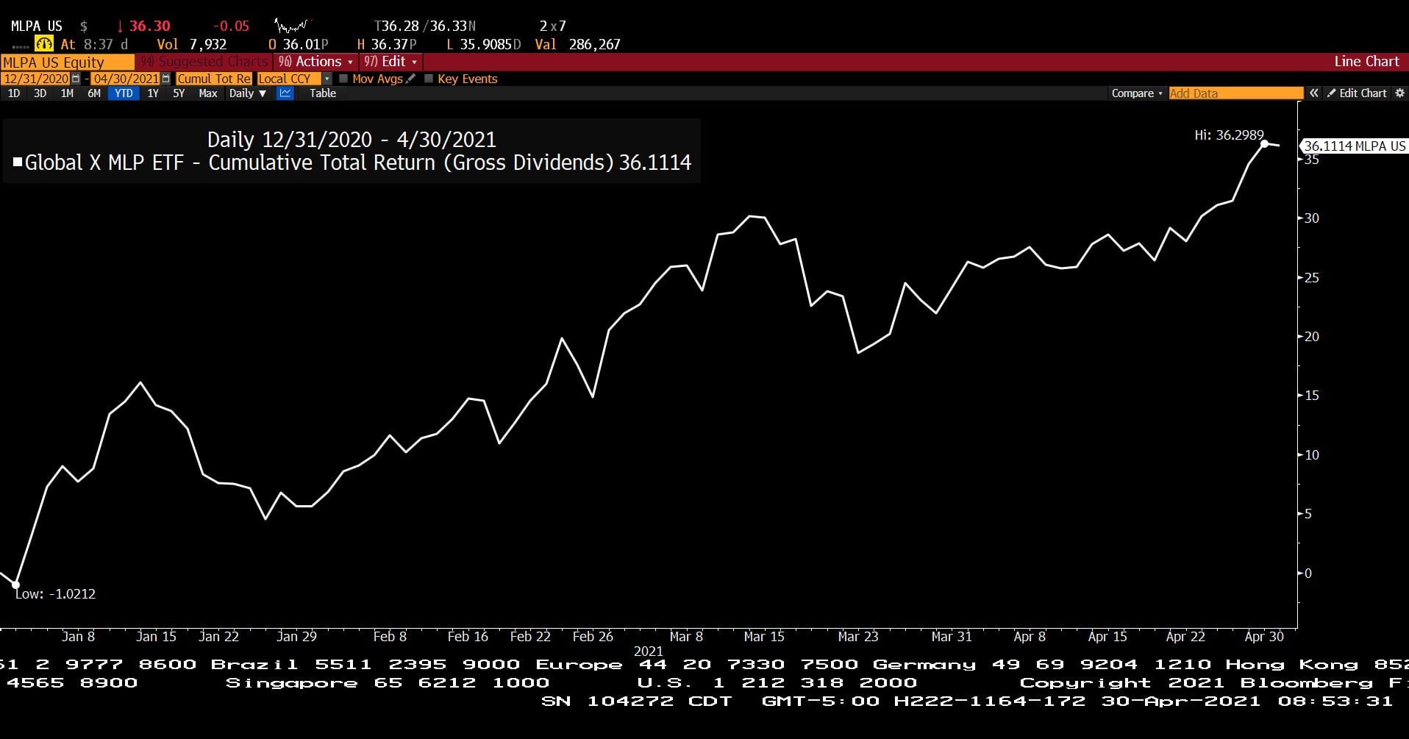The width and height of the screenshot is (1409, 739).
Task: Select the blue line chart view icon
Action: tap(285, 93)
